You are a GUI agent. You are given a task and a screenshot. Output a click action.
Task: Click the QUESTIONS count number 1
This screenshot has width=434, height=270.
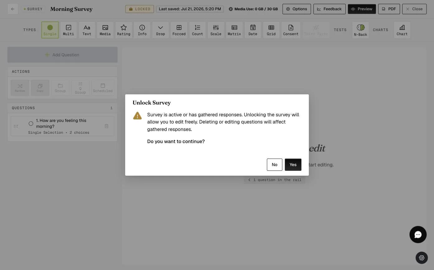[x=111, y=108]
